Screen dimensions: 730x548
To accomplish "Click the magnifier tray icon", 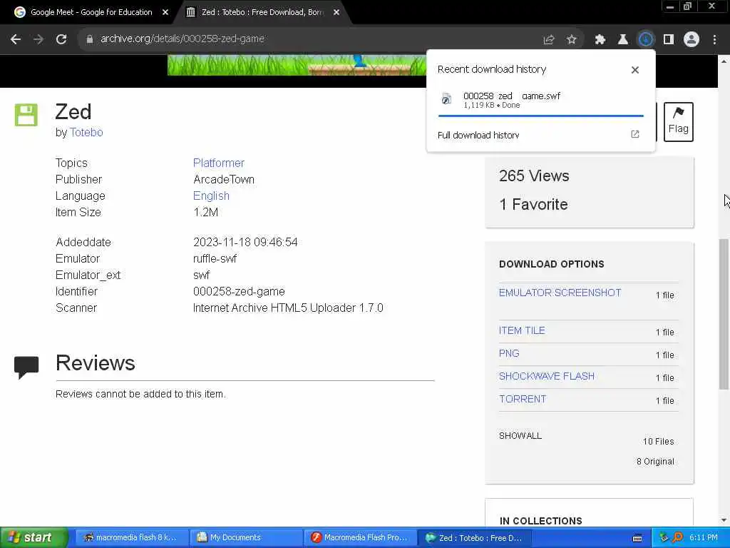I will click(x=677, y=538).
